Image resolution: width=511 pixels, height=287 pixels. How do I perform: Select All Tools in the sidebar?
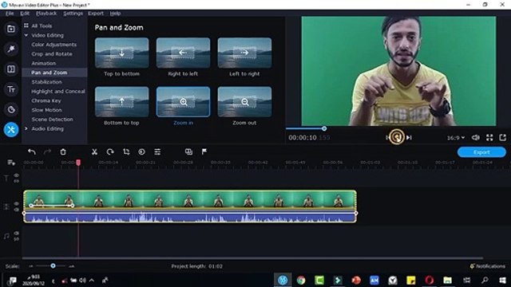point(42,26)
